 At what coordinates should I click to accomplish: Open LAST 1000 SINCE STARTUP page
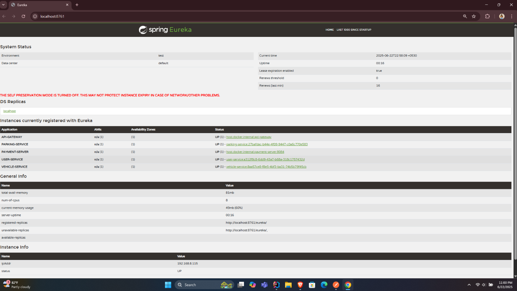pos(354,30)
